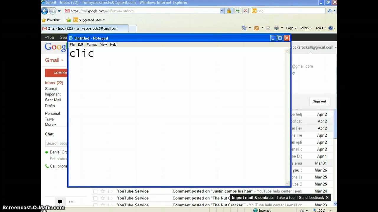
Task: Open the Favorites star button
Action: (x=51, y=20)
